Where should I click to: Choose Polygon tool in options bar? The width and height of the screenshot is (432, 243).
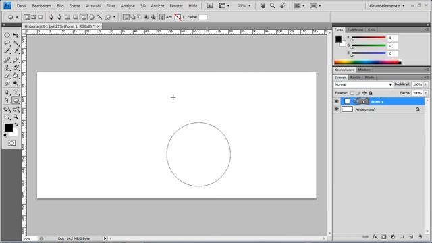pos(92,17)
